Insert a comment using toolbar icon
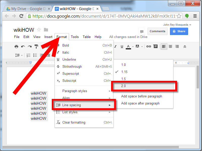Screen dimensions: 202x151 click(156, 47)
